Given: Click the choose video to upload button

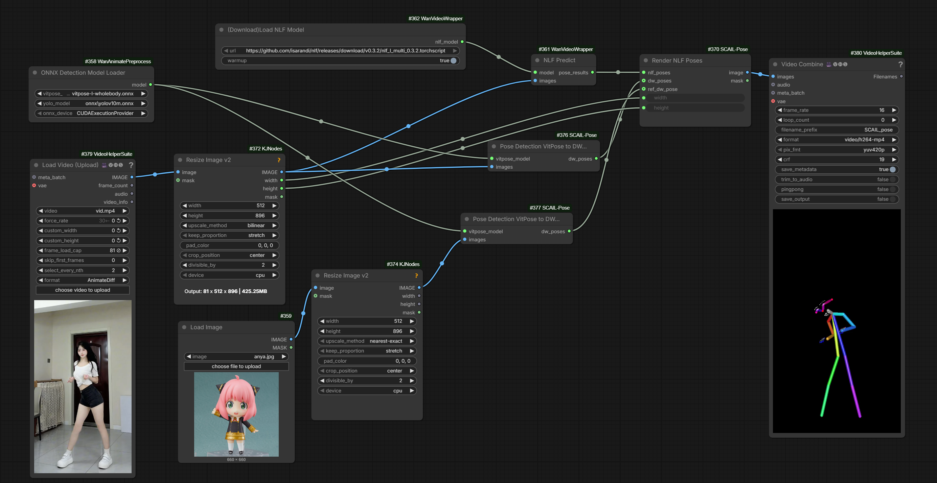Looking at the screenshot, I should tap(83, 290).
